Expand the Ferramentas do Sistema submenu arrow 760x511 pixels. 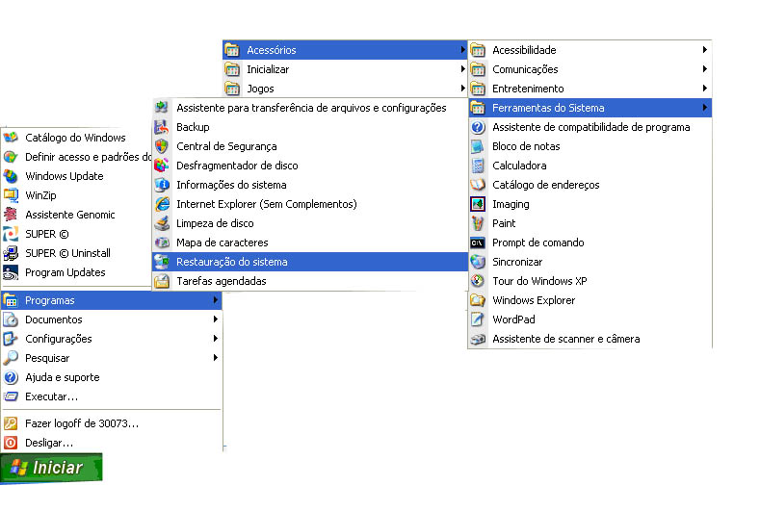coord(705,108)
